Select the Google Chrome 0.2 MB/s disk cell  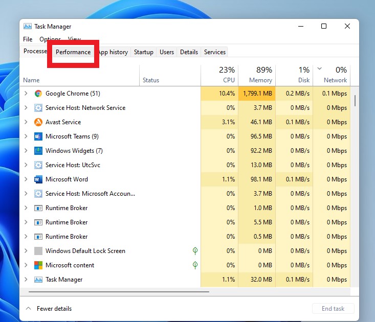[x=294, y=94]
